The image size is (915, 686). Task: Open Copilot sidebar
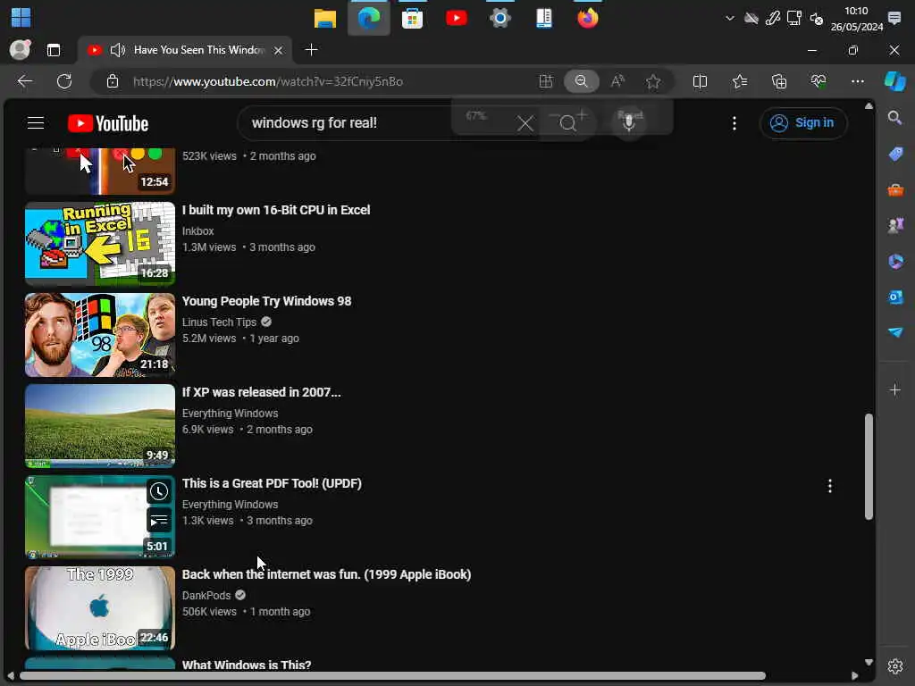[895, 81]
